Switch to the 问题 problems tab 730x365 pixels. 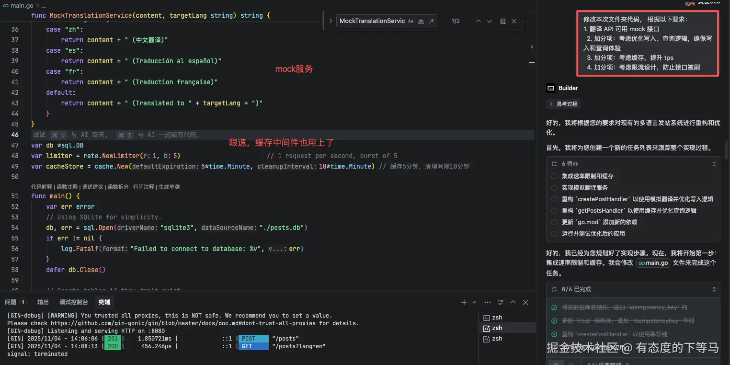tap(11, 302)
